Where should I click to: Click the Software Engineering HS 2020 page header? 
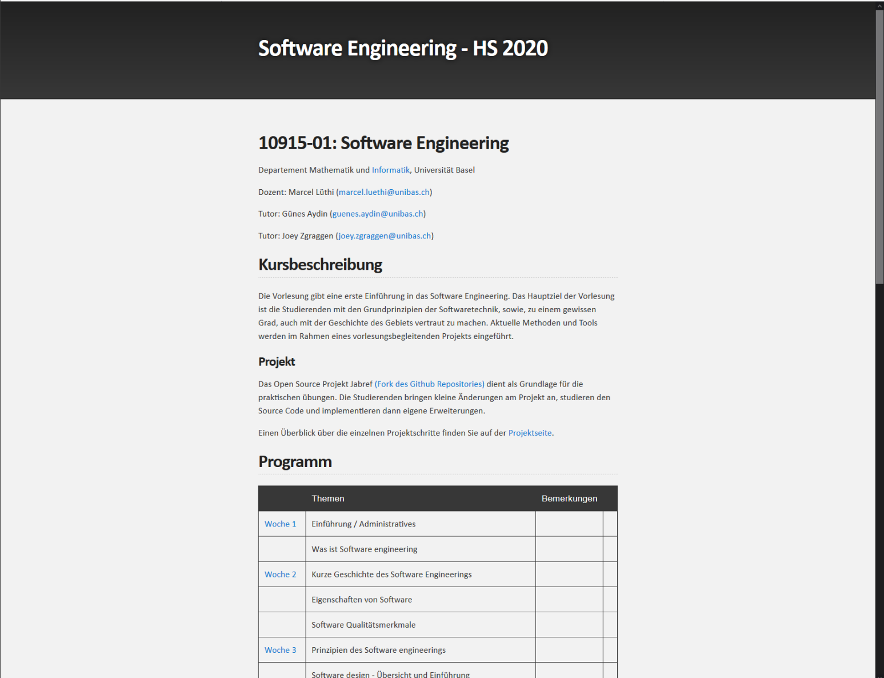[402, 48]
